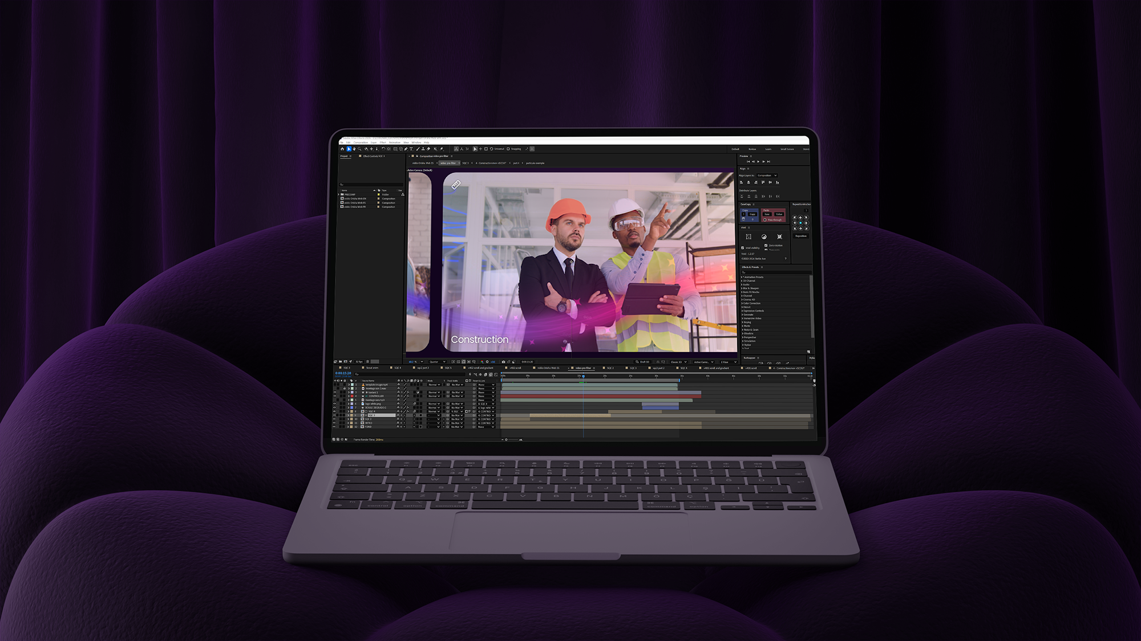
Task: Toggle the Zero rotation checkbox
Action: tap(766, 246)
